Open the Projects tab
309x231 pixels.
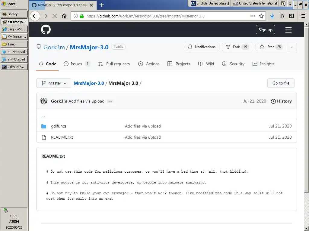click(179, 64)
